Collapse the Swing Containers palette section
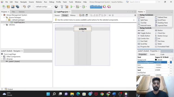Viewport: 174px width, 97px height. coord(139,15)
